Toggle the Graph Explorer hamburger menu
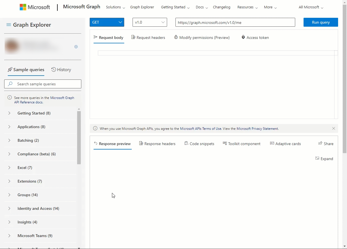This screenshot has height=249, width=347. point(9,25)
